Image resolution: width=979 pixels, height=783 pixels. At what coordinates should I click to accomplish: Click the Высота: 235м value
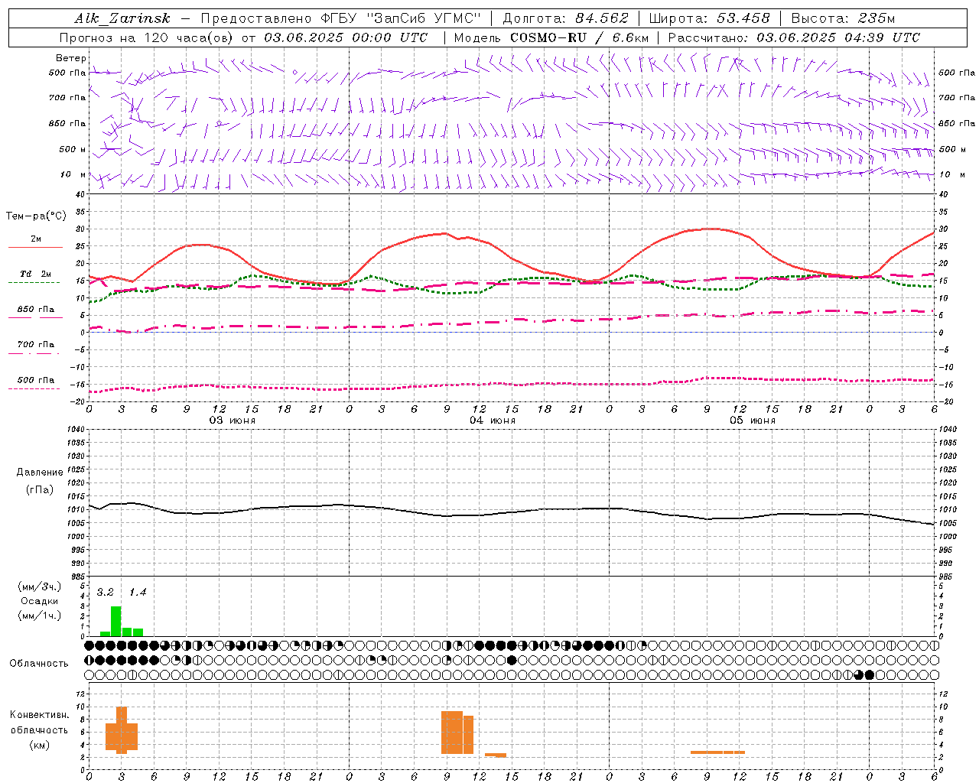843,18
